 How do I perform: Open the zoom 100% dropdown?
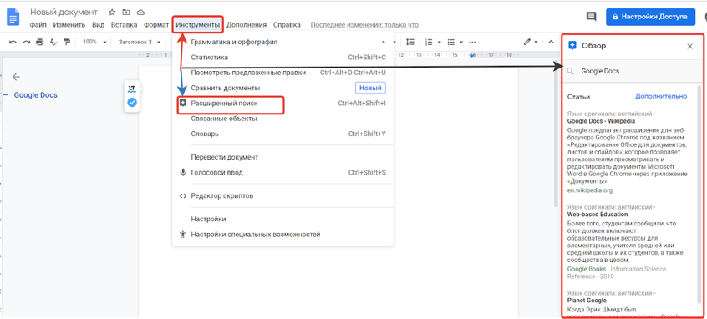(94, 42)
